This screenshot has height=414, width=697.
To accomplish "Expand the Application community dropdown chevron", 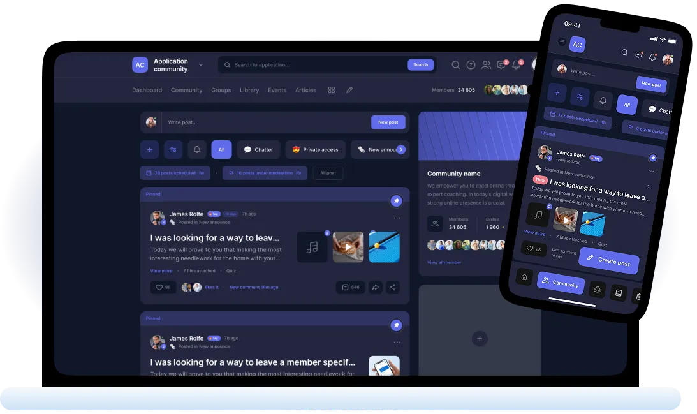I will coord(201,65).
